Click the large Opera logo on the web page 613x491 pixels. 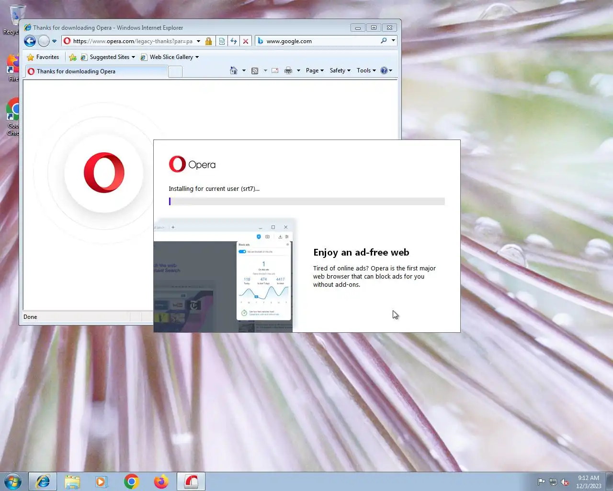104,173
